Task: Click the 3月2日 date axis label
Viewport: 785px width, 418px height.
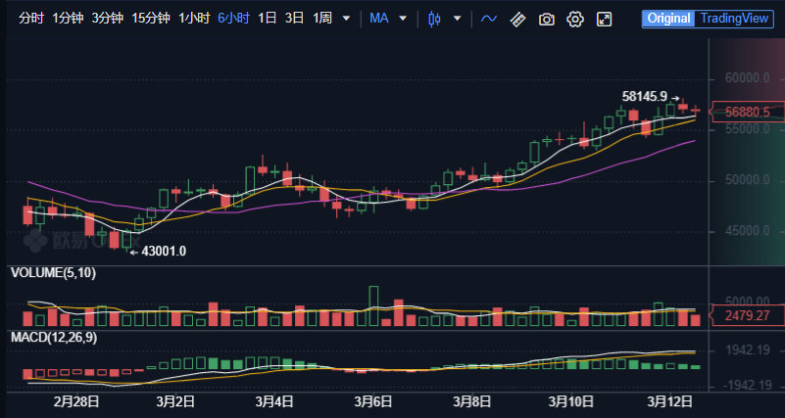Action: coord(177,401)
